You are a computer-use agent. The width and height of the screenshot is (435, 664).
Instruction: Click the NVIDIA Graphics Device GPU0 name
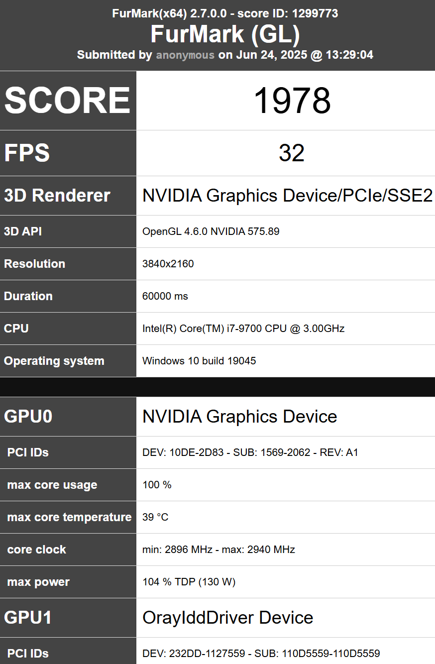(x=239, y=417)
